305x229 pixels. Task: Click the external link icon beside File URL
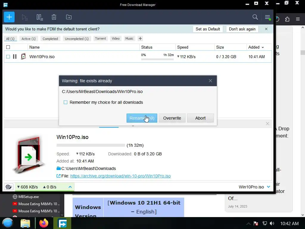click(x=58, y=176)
